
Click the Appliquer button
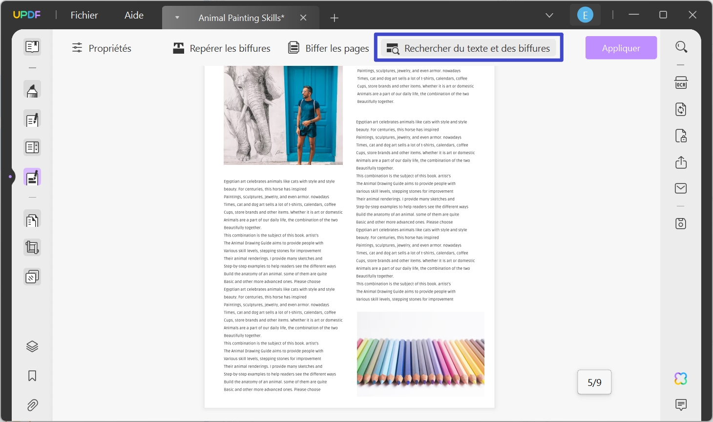click(621, 47)
